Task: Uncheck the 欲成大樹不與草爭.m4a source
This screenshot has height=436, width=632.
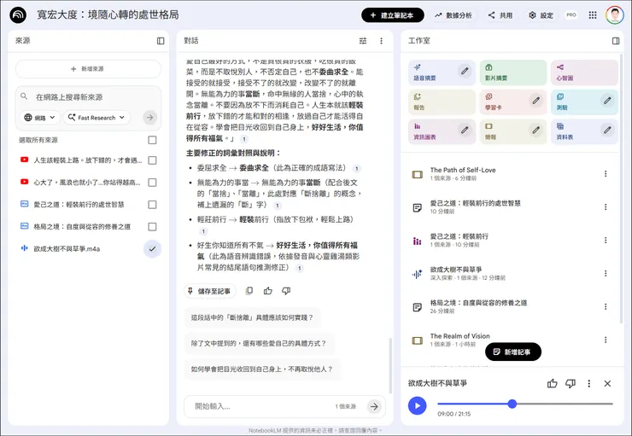Action: coord(152,249)
